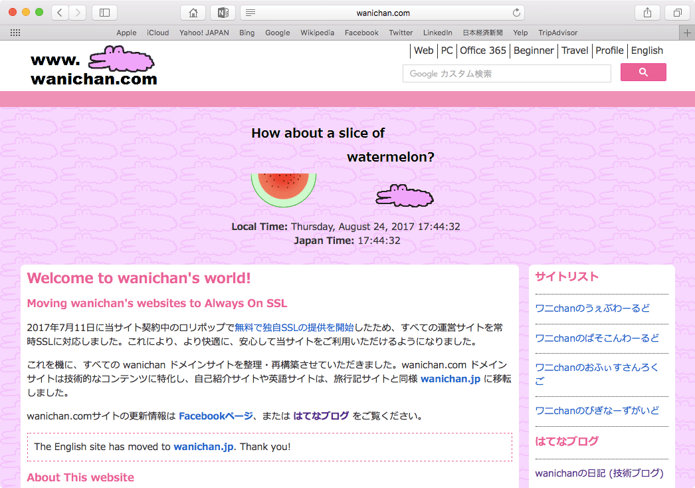Click the 'About This website' heading
This screenshot has width=695, height=488.
(80, 477)
